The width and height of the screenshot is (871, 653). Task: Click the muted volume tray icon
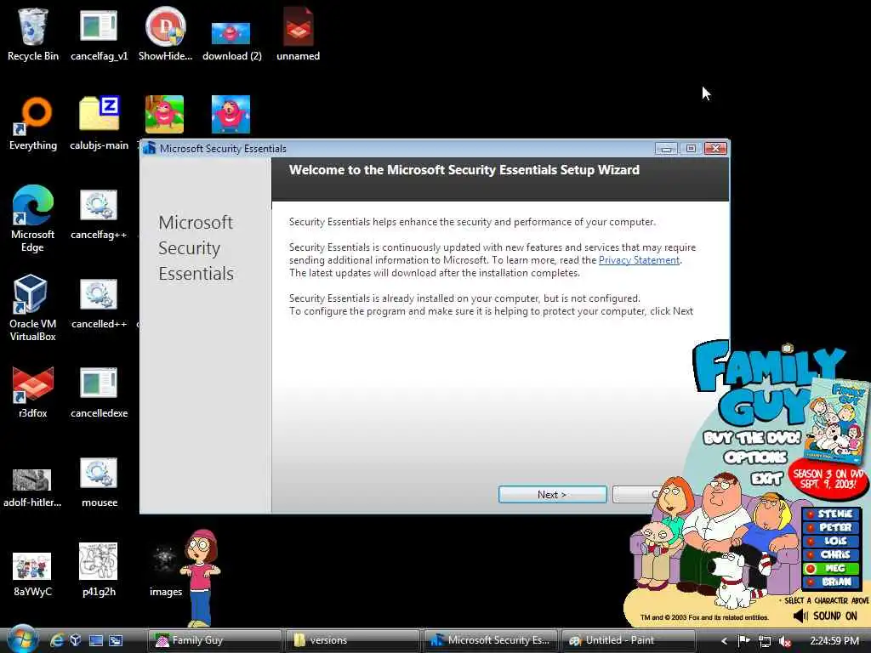point(785,641)
